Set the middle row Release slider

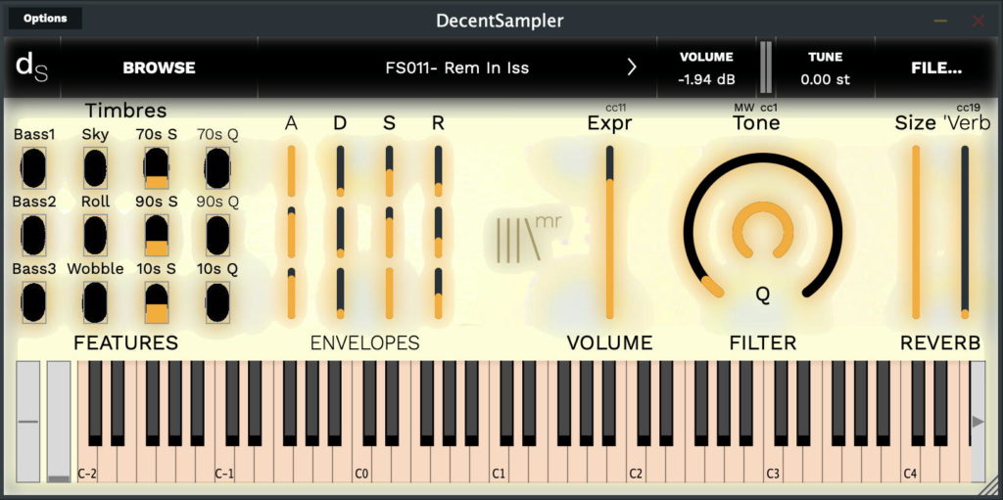438,232
